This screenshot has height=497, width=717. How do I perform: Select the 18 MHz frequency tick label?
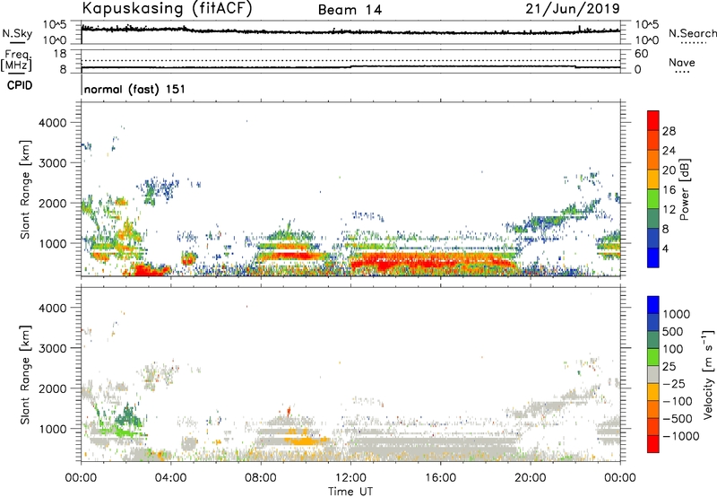point(60,54)
